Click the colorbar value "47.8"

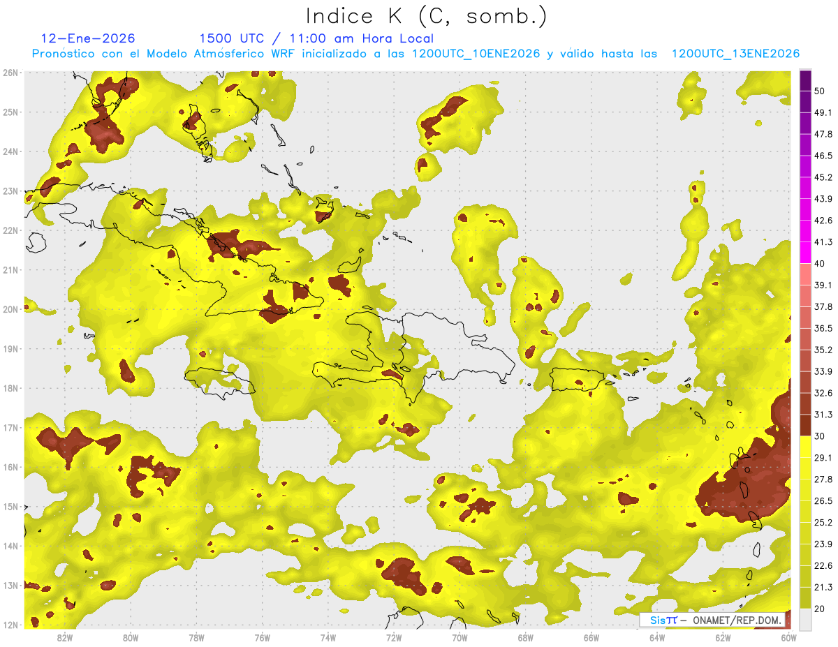coord(823,134)
